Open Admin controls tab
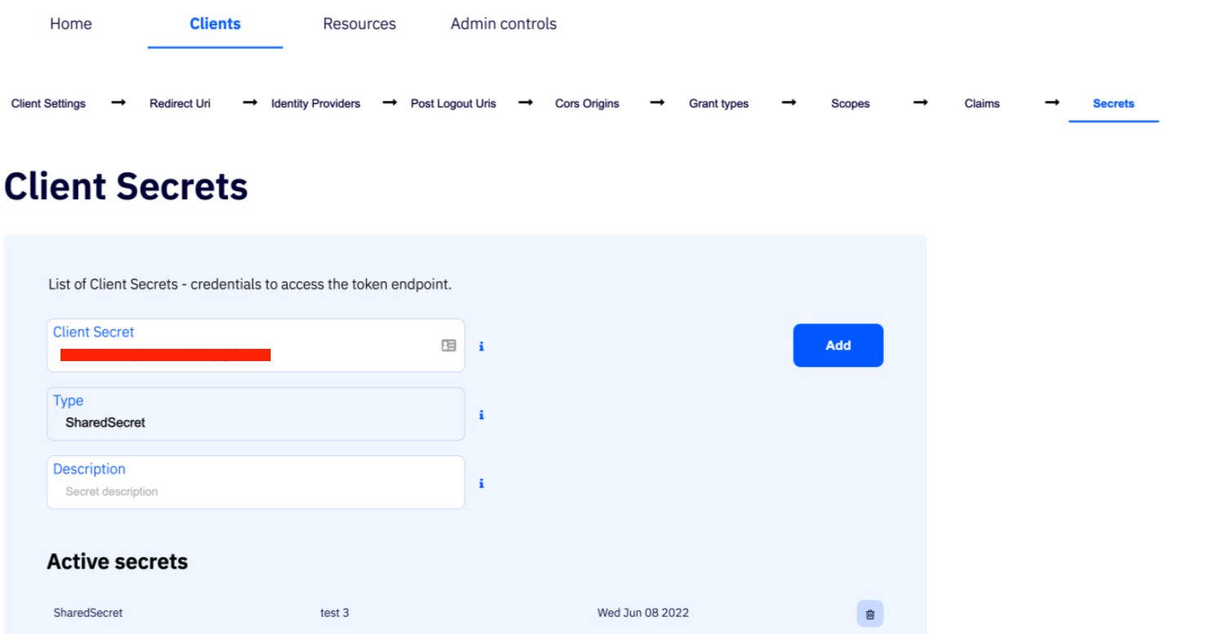This screenshot has width=1207, height=634. [x=503, y=24]
